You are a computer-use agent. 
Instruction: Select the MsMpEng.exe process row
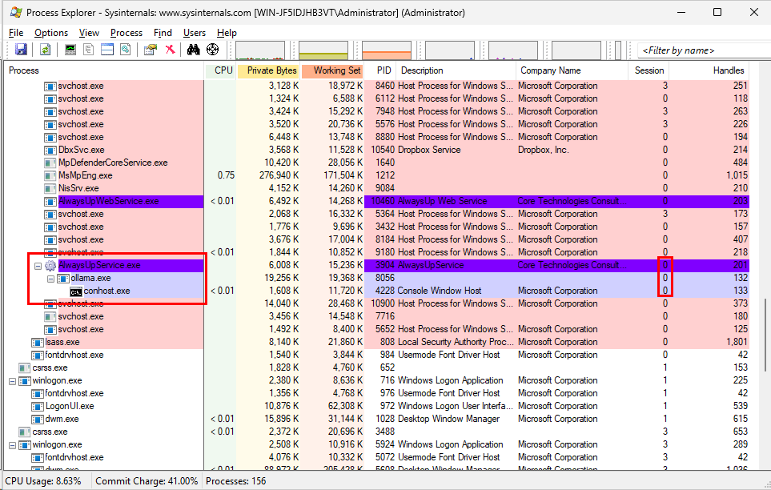(85, 175)
